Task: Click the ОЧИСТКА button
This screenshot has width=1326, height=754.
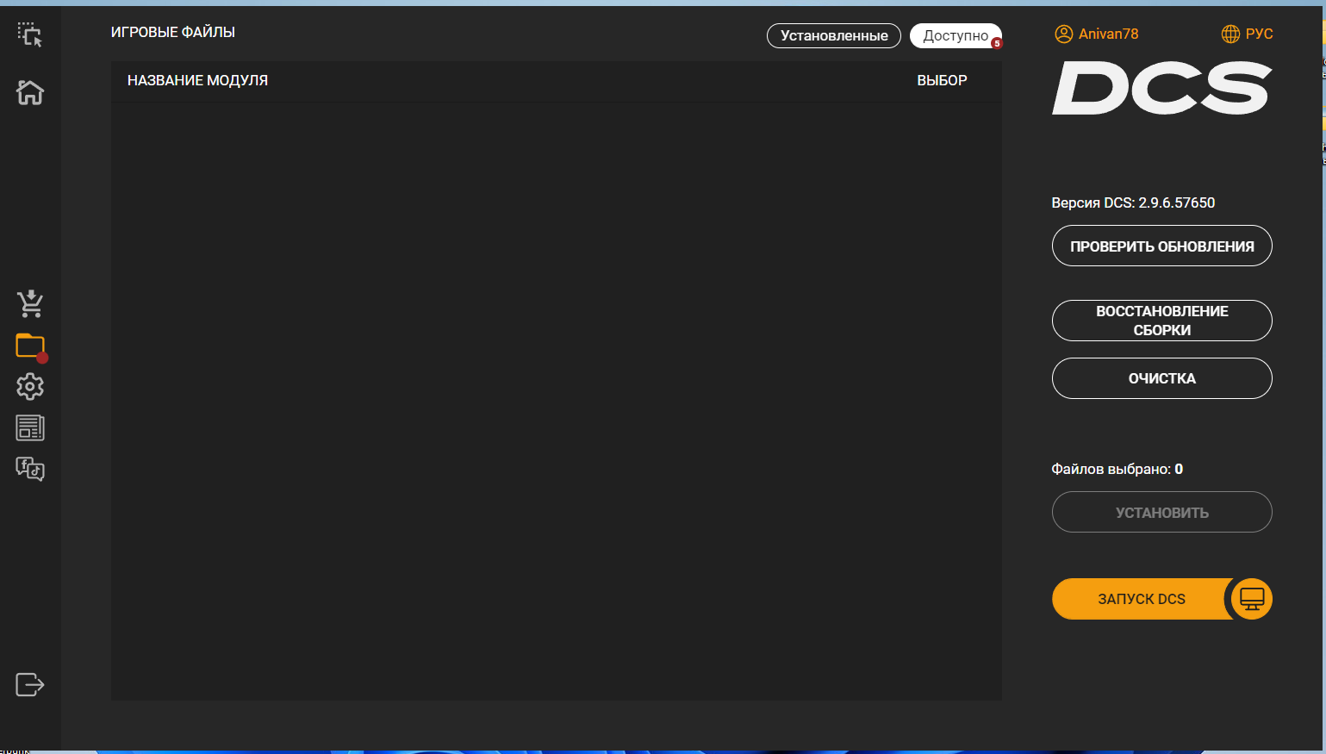Action: (1161, 378)
